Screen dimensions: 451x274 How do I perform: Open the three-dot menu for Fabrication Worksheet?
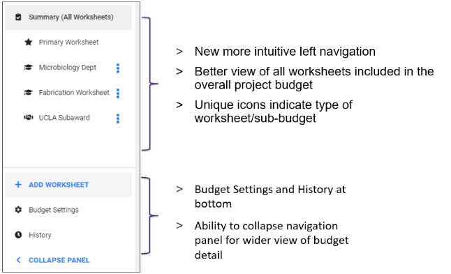click(118, 93)
